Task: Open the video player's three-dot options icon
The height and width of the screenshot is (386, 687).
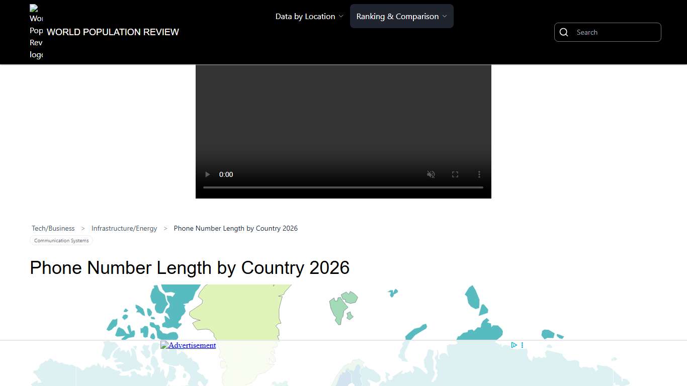Action: [x=479, y=174]
